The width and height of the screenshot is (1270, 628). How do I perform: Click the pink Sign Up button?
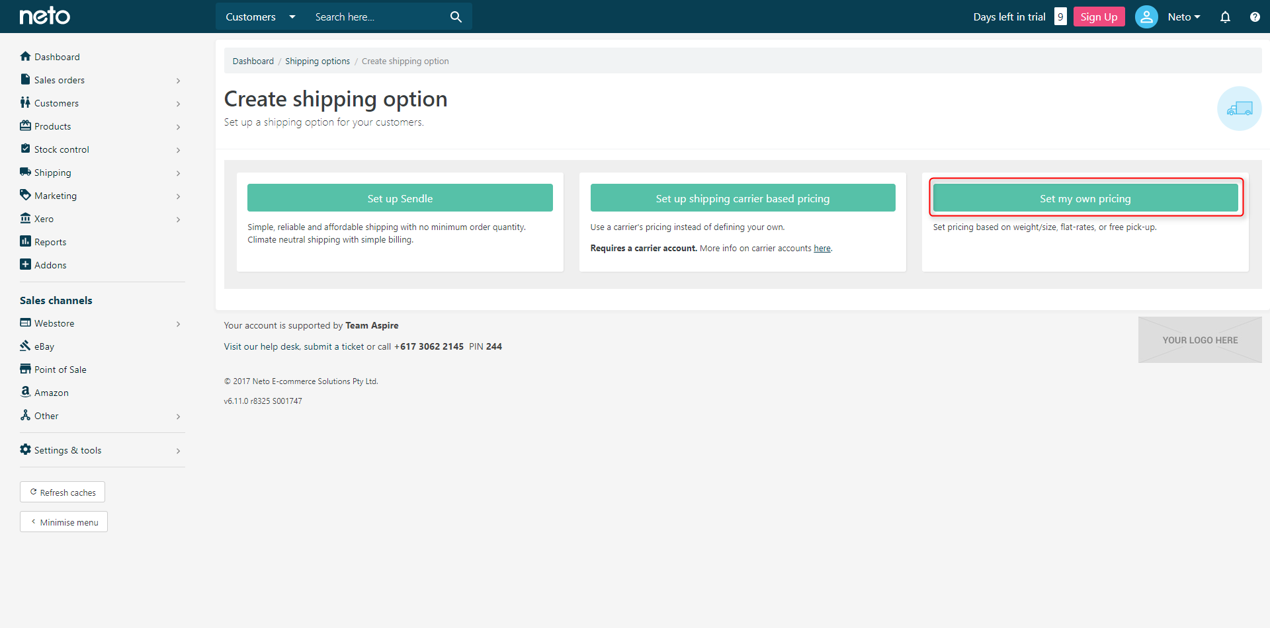point(1099,17)
